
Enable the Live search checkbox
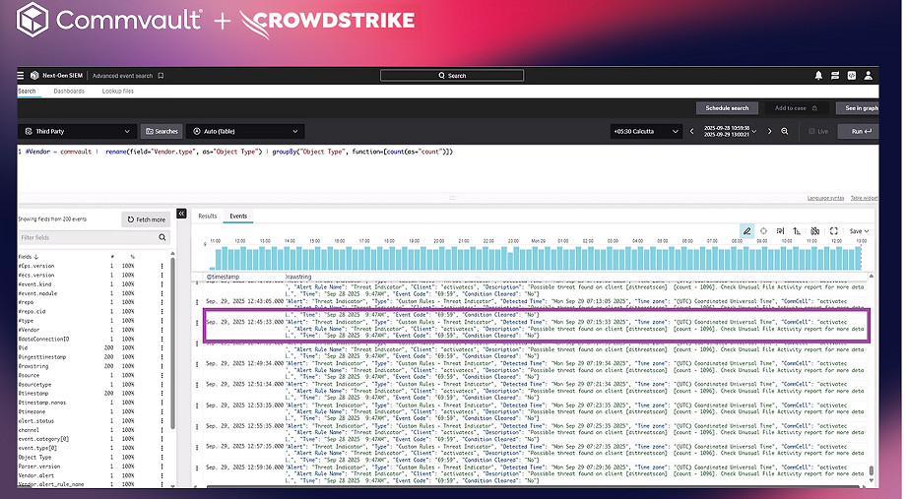(x=811, y=131)
